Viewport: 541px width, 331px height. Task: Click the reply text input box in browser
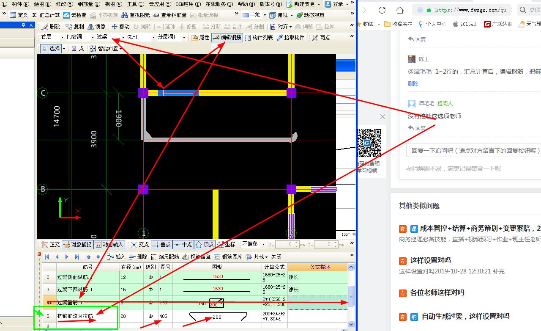pyautogui.click(x=473, y=150)
